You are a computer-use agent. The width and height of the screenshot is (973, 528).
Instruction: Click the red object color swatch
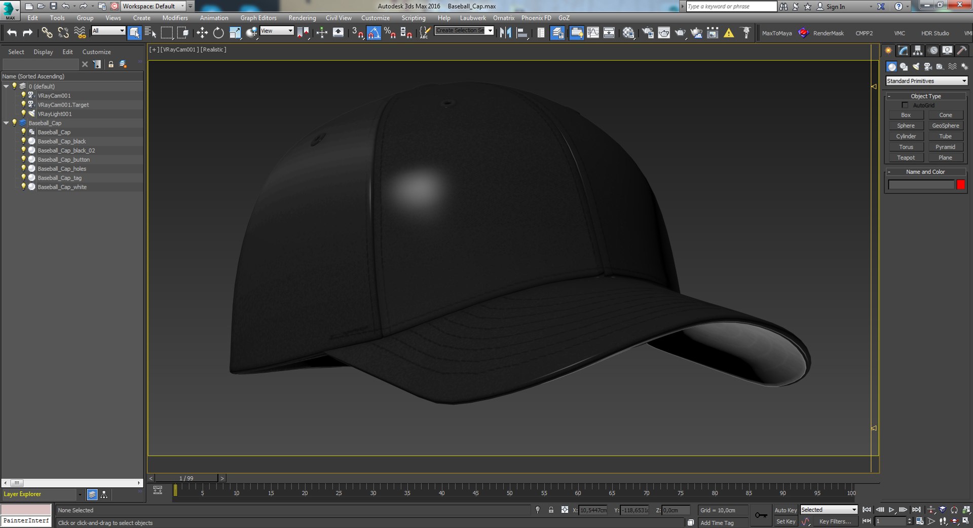[x=961, y=185]
